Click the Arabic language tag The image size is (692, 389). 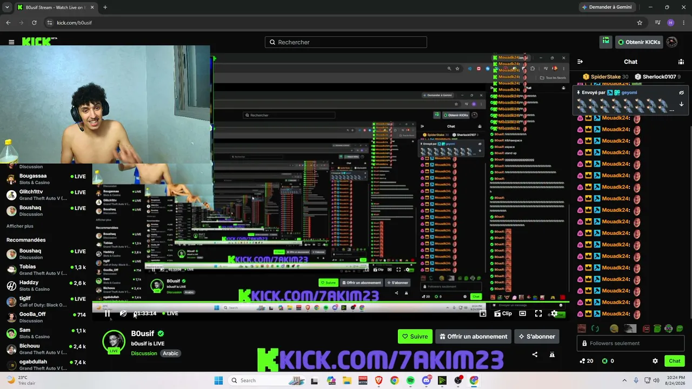(x=170, y=353)
